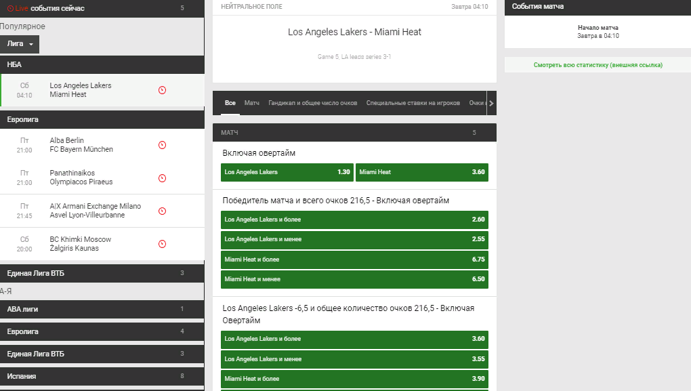Select Lakers и более handicap odds 3.60

[x=354, y=339]
